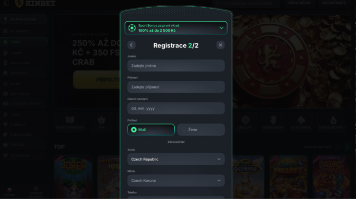Click the book icon in category row

click(70, 120)
